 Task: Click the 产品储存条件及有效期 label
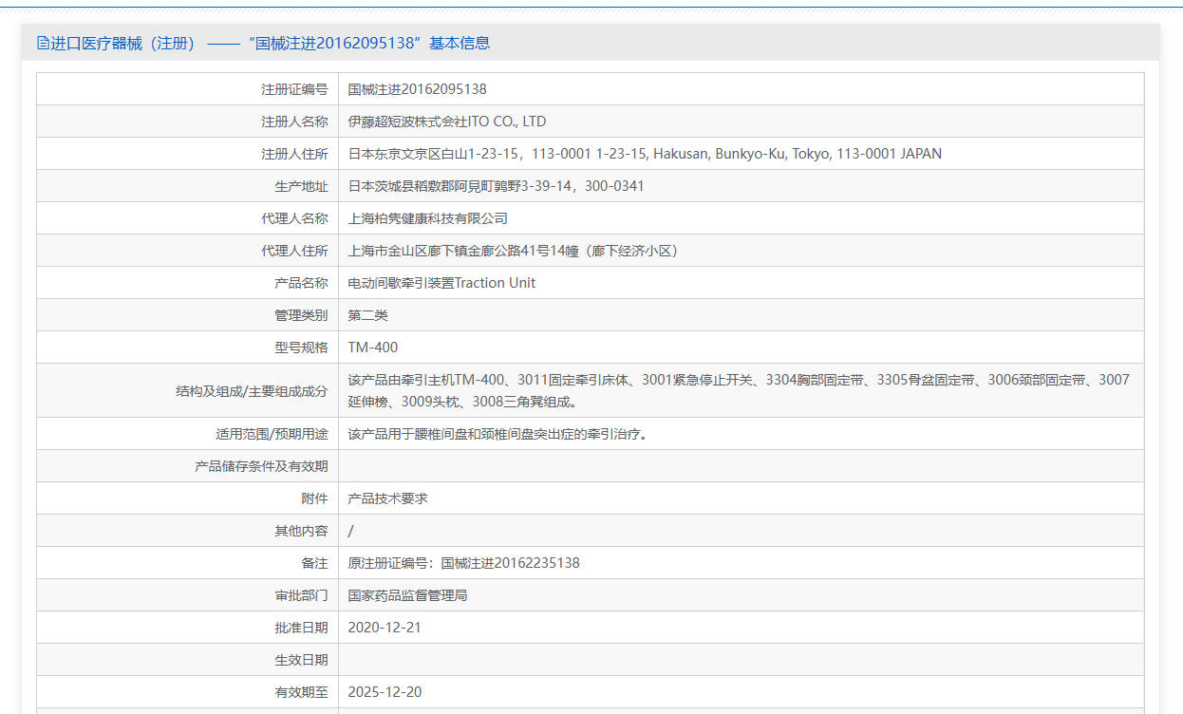coord(261,466)
